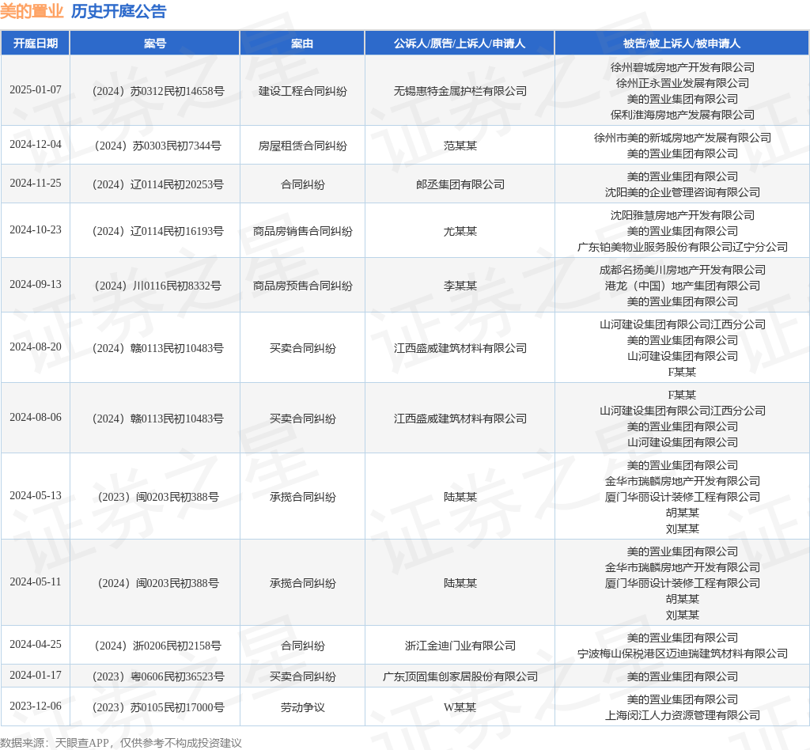Click the date cell '2024-05-11'
The width and height of the screenshot is (810, 750).
pyautogui.click(x=35, y=582)
